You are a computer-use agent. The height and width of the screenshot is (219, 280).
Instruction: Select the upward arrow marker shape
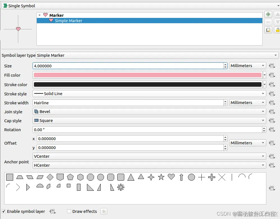(x=182, y=177)
